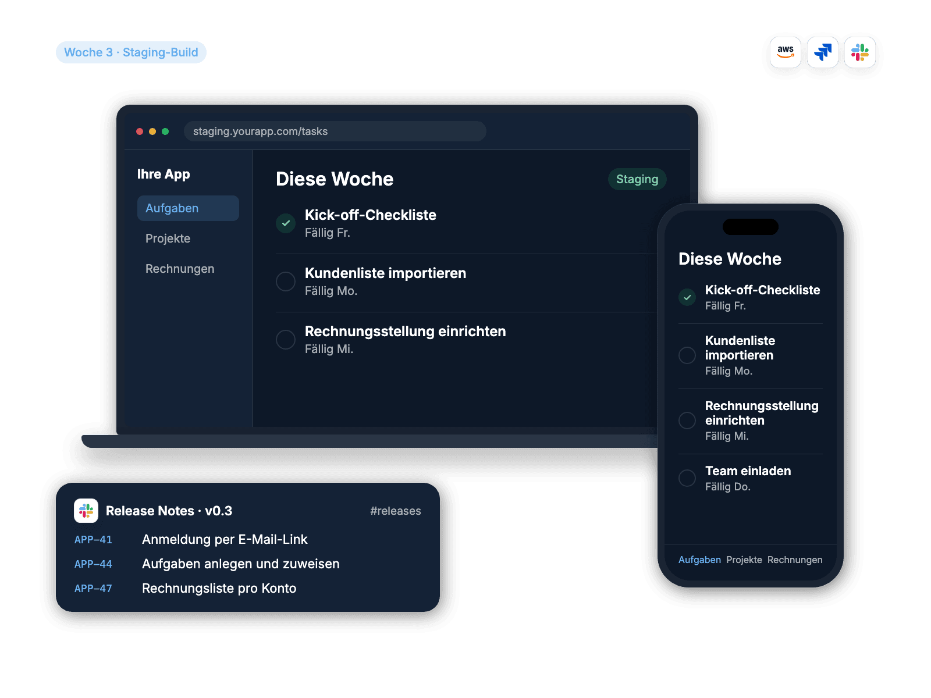Check off Kundenliste importieren on the phone
Image resolution: width=931 pixels, height=698 pixels.
click(687, 355)
